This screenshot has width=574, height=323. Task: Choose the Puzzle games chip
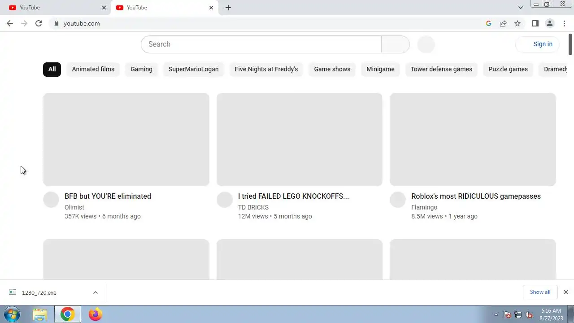point(508,69)
